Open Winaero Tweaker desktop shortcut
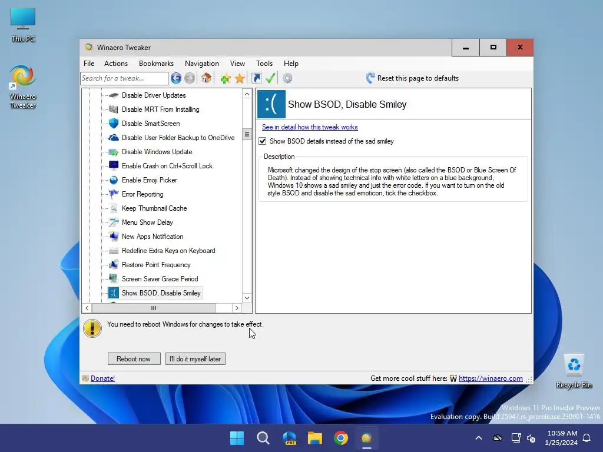Screen dimensions: 603x452 (x=23, y=87)
